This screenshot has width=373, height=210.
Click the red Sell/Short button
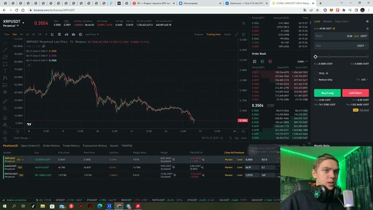(356, 93)
